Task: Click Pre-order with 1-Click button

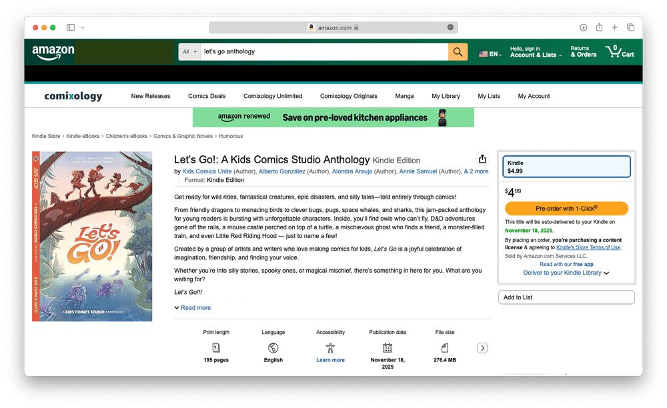Action: click(x=566, y=208)
